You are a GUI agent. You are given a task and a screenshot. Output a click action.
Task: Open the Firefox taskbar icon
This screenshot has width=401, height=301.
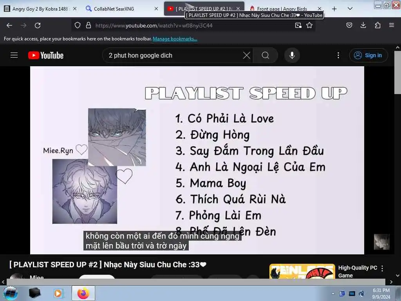click(83, 293)
